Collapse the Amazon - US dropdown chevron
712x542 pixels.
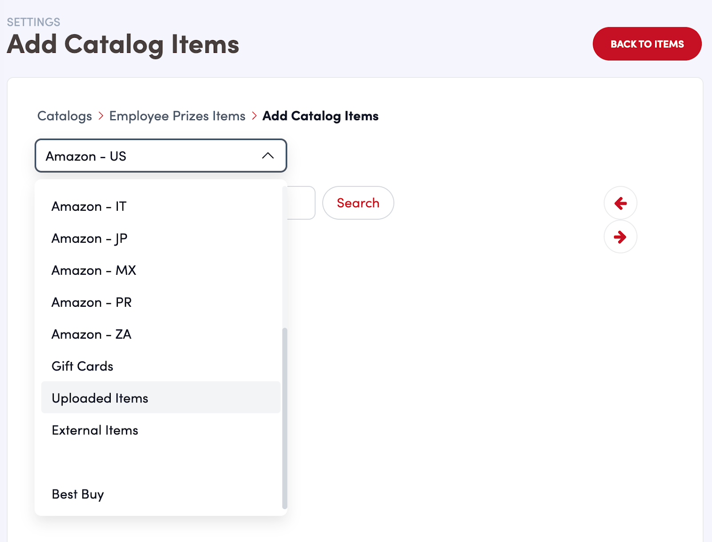(x=268, y=156)
